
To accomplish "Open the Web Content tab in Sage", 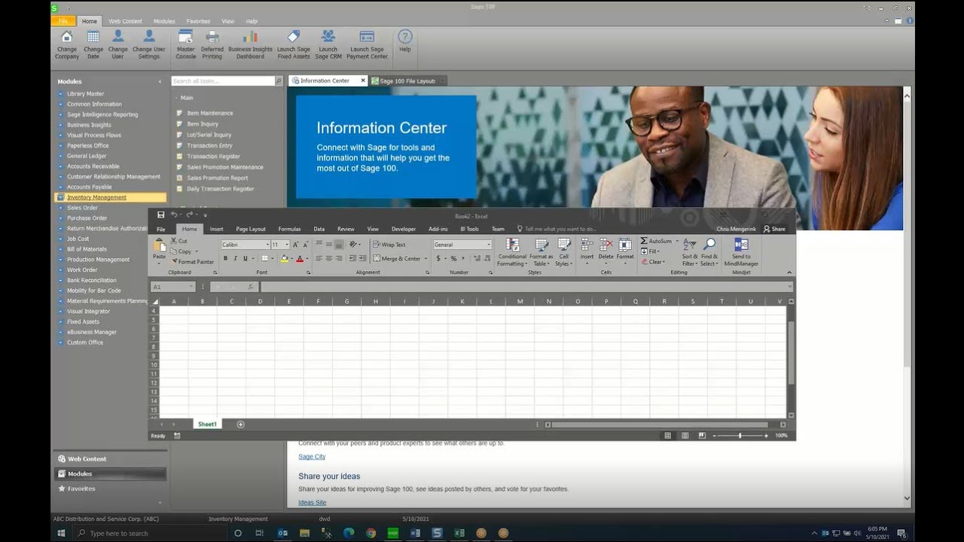I will click(x=125, y=21).
